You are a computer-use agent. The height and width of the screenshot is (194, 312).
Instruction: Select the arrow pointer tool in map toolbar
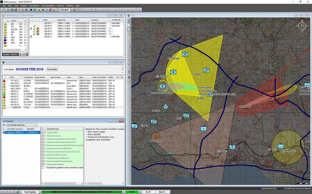tap(129, 21)
